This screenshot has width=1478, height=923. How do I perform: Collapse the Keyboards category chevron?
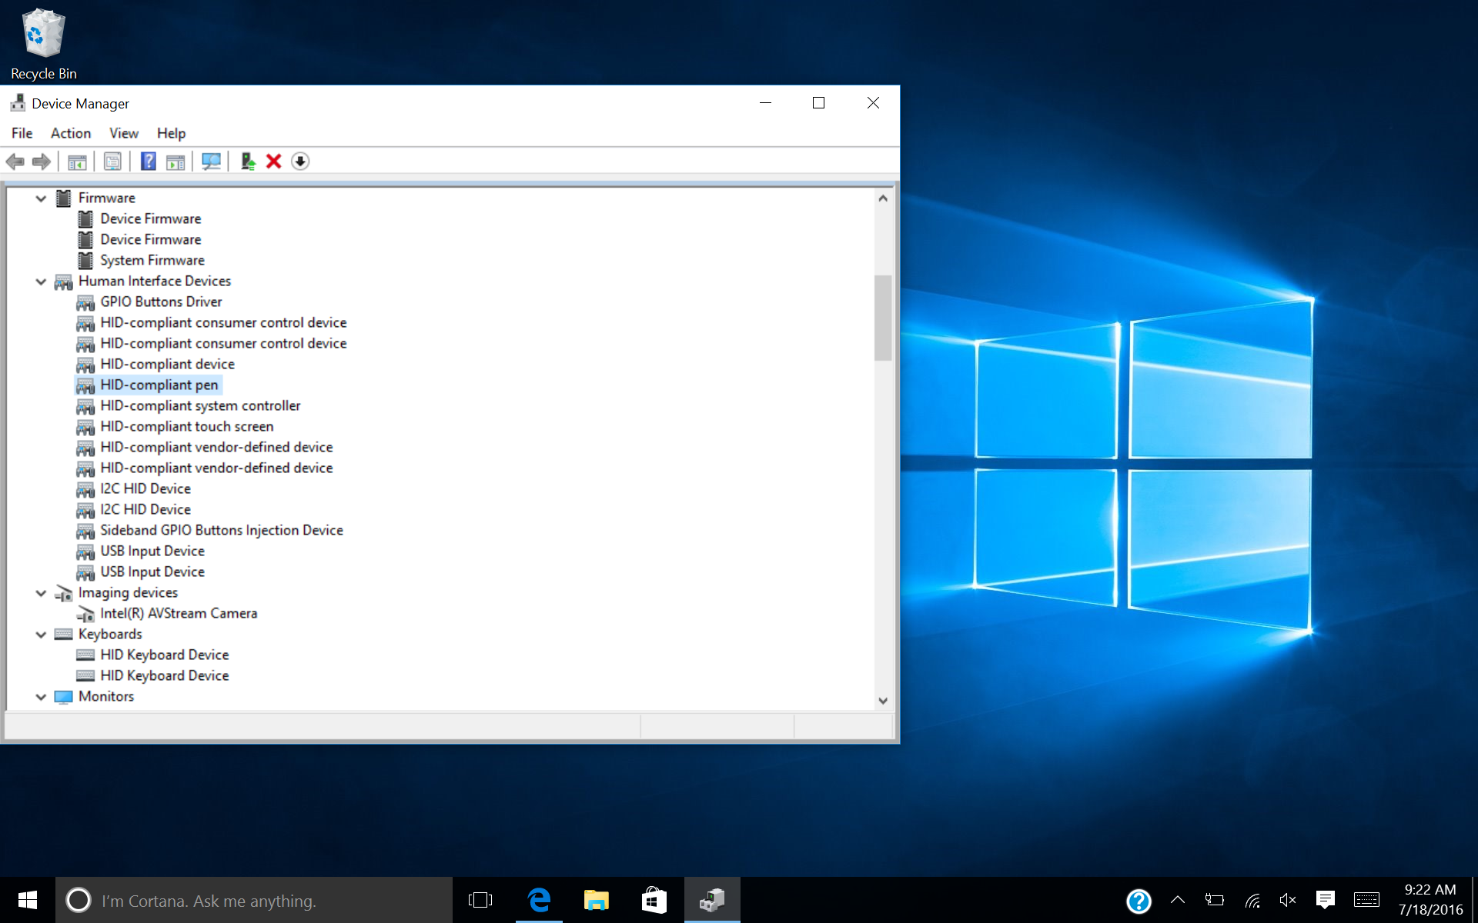(x=41, y=635)
